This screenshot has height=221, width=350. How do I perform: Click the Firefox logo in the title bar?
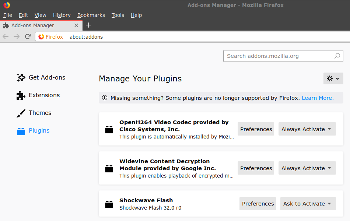point(7,5)
